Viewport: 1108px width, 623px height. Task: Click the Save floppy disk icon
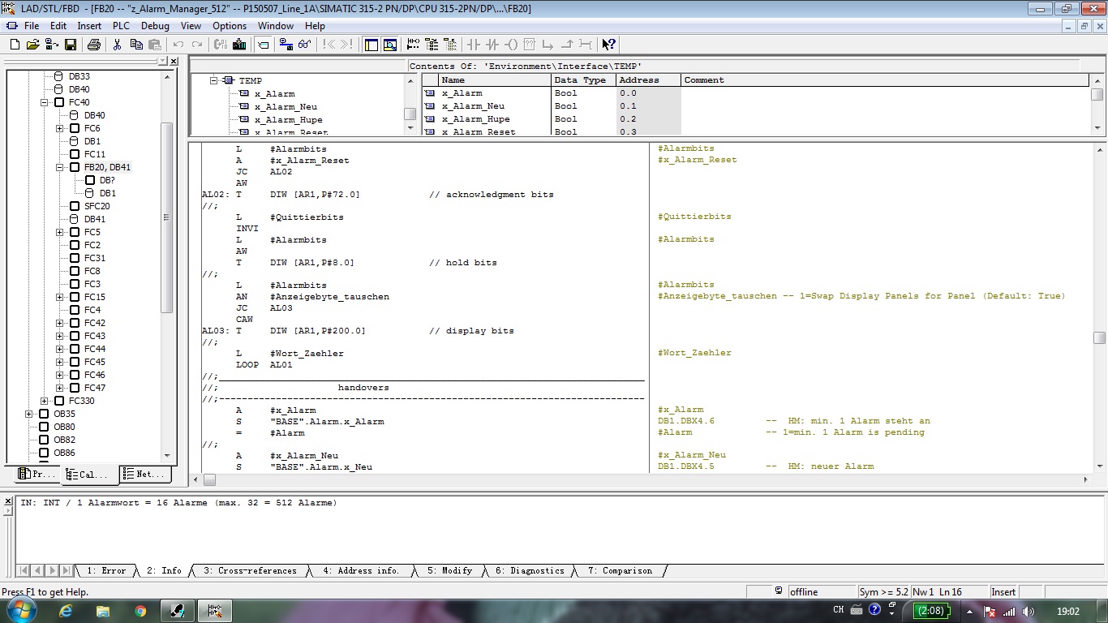click(71, 45)
